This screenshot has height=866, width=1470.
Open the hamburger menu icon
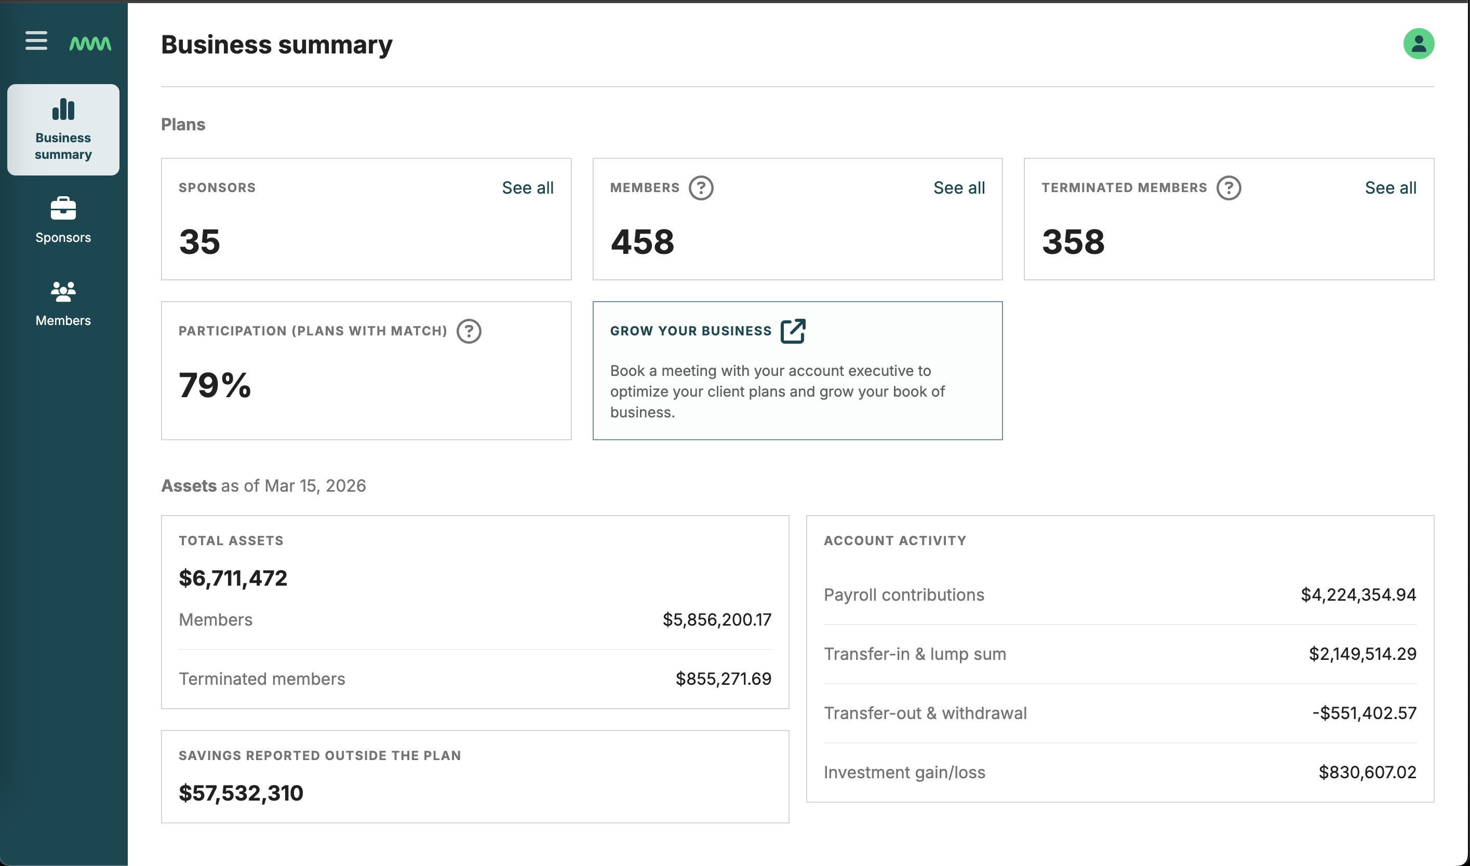36,41
